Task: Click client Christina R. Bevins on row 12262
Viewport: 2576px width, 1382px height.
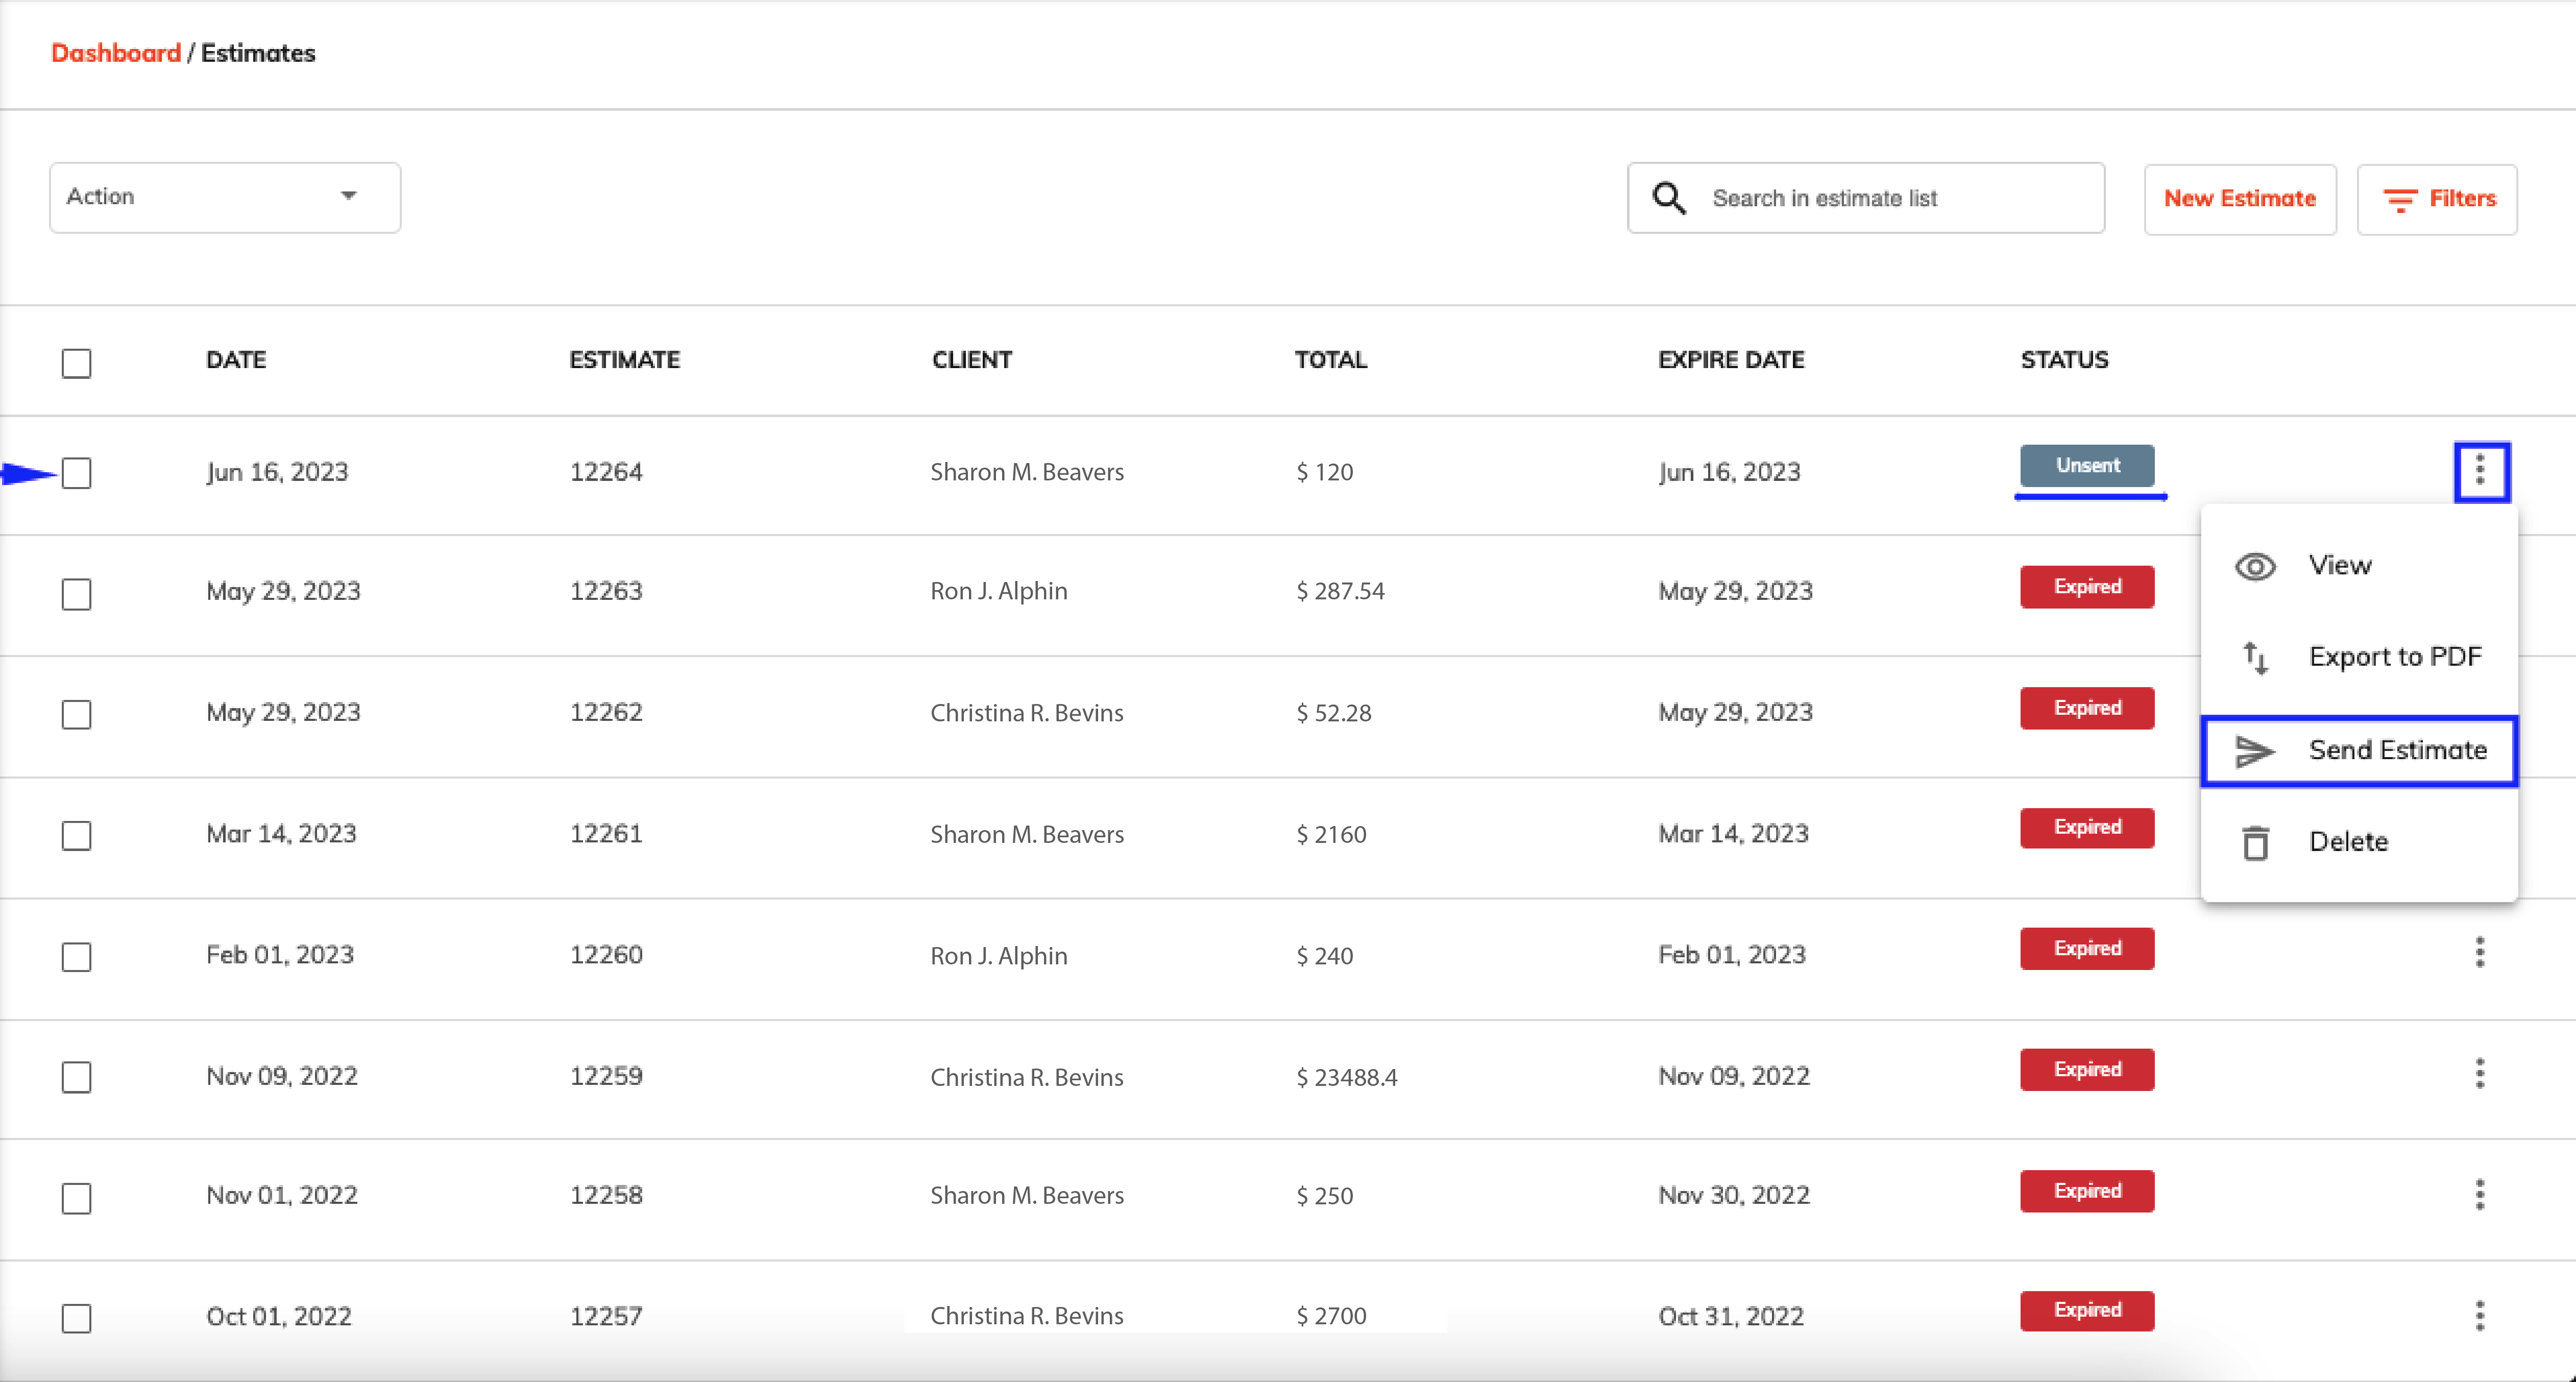Action: pyautogui.click(x=1027, y=713)
